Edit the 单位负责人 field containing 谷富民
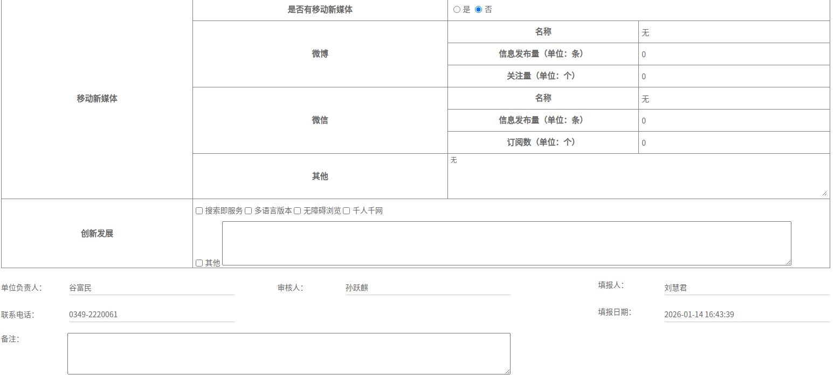 (151, 288)
